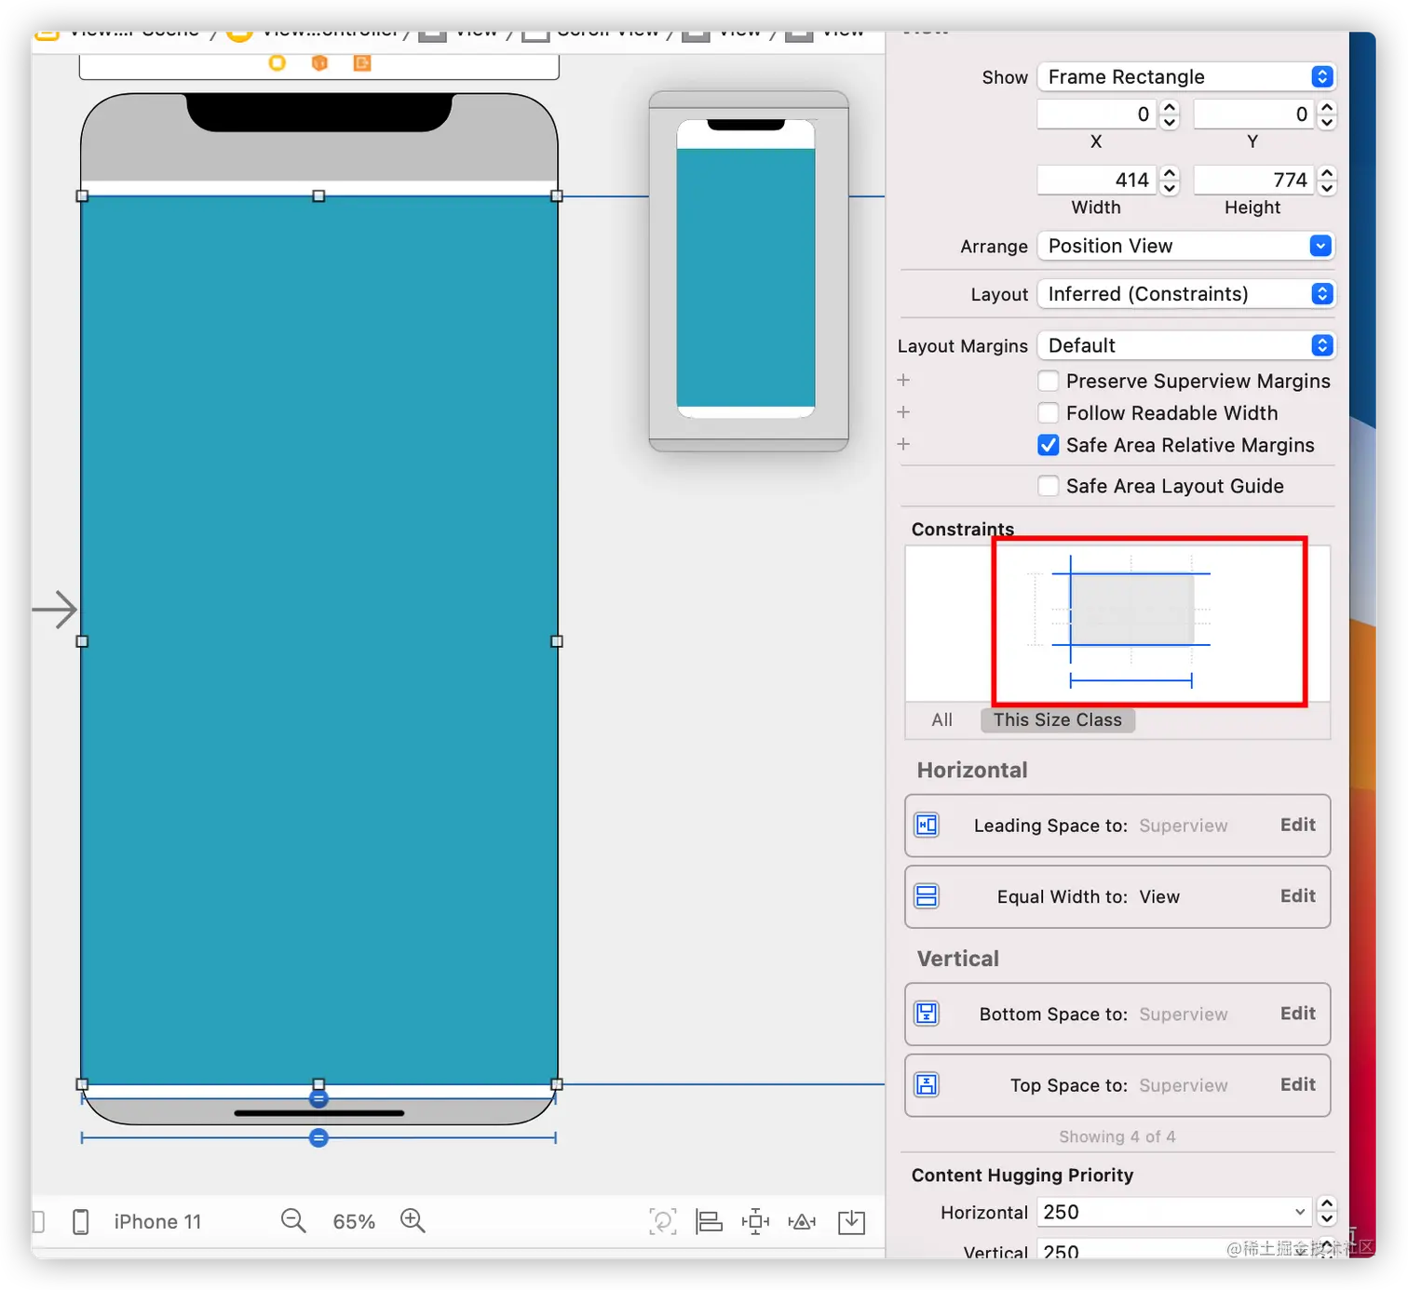Image resolution: width=1408 pixels, height=1290 pixels.
Task: Click the X position field
Action: coord(1098,114)
